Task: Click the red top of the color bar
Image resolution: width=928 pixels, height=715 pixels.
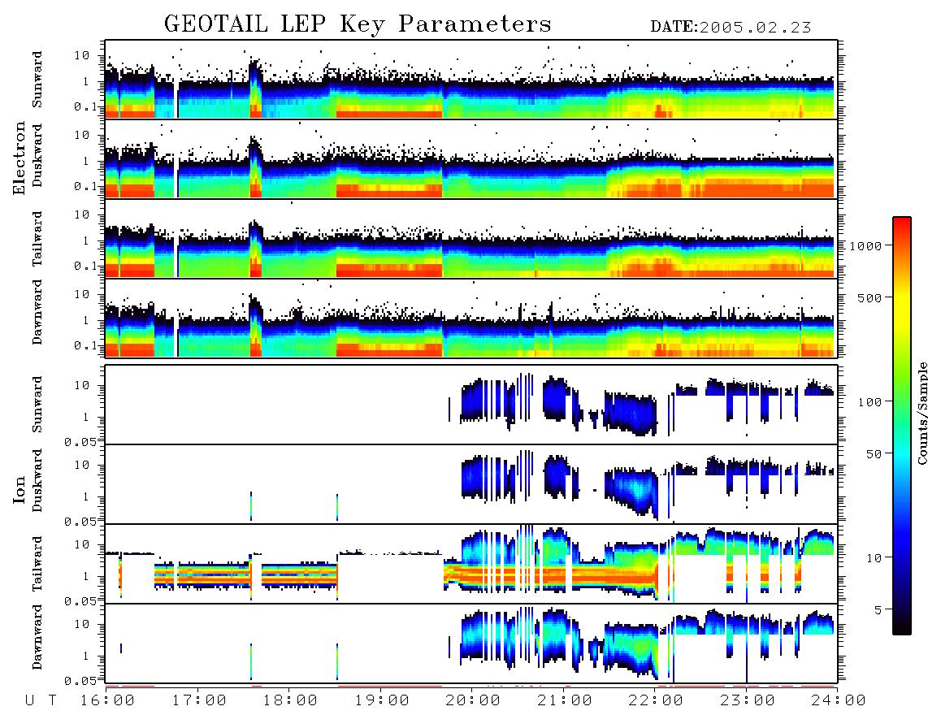Action: tap(902, 222)
